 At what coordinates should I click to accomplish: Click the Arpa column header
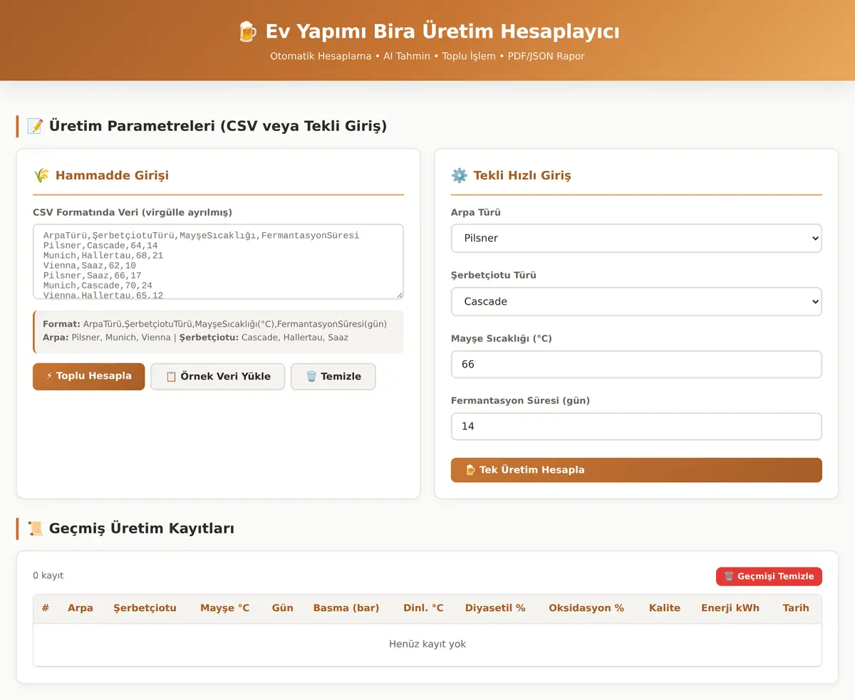point(81,608)
